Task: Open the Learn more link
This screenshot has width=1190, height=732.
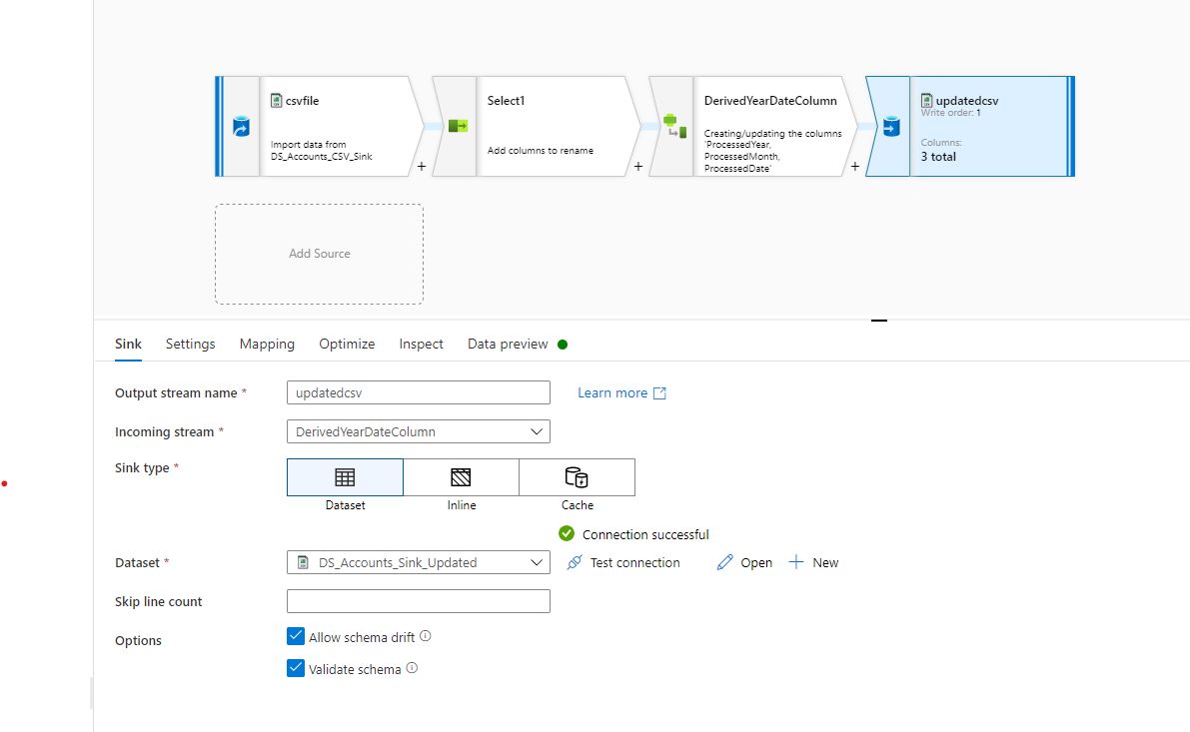Action: (612, 392)
